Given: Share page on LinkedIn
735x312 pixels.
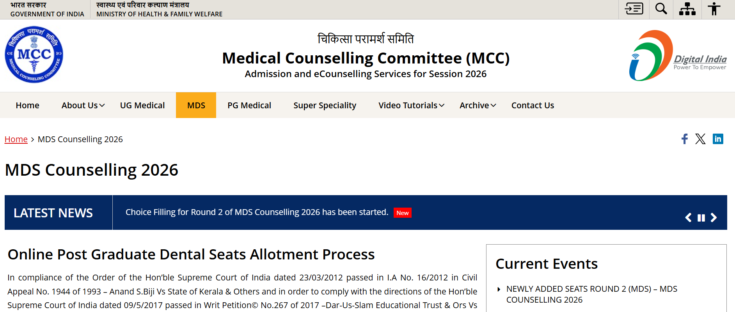Looking at the screenshot, I should coord(718,139).
